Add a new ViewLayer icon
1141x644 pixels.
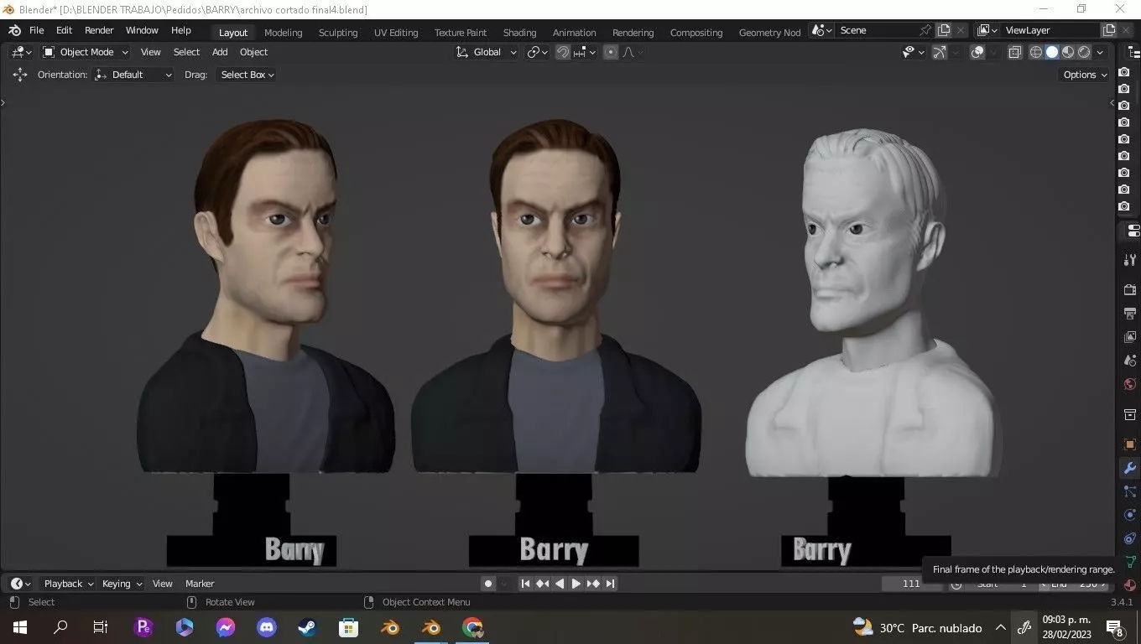(x=1109, y=30)
